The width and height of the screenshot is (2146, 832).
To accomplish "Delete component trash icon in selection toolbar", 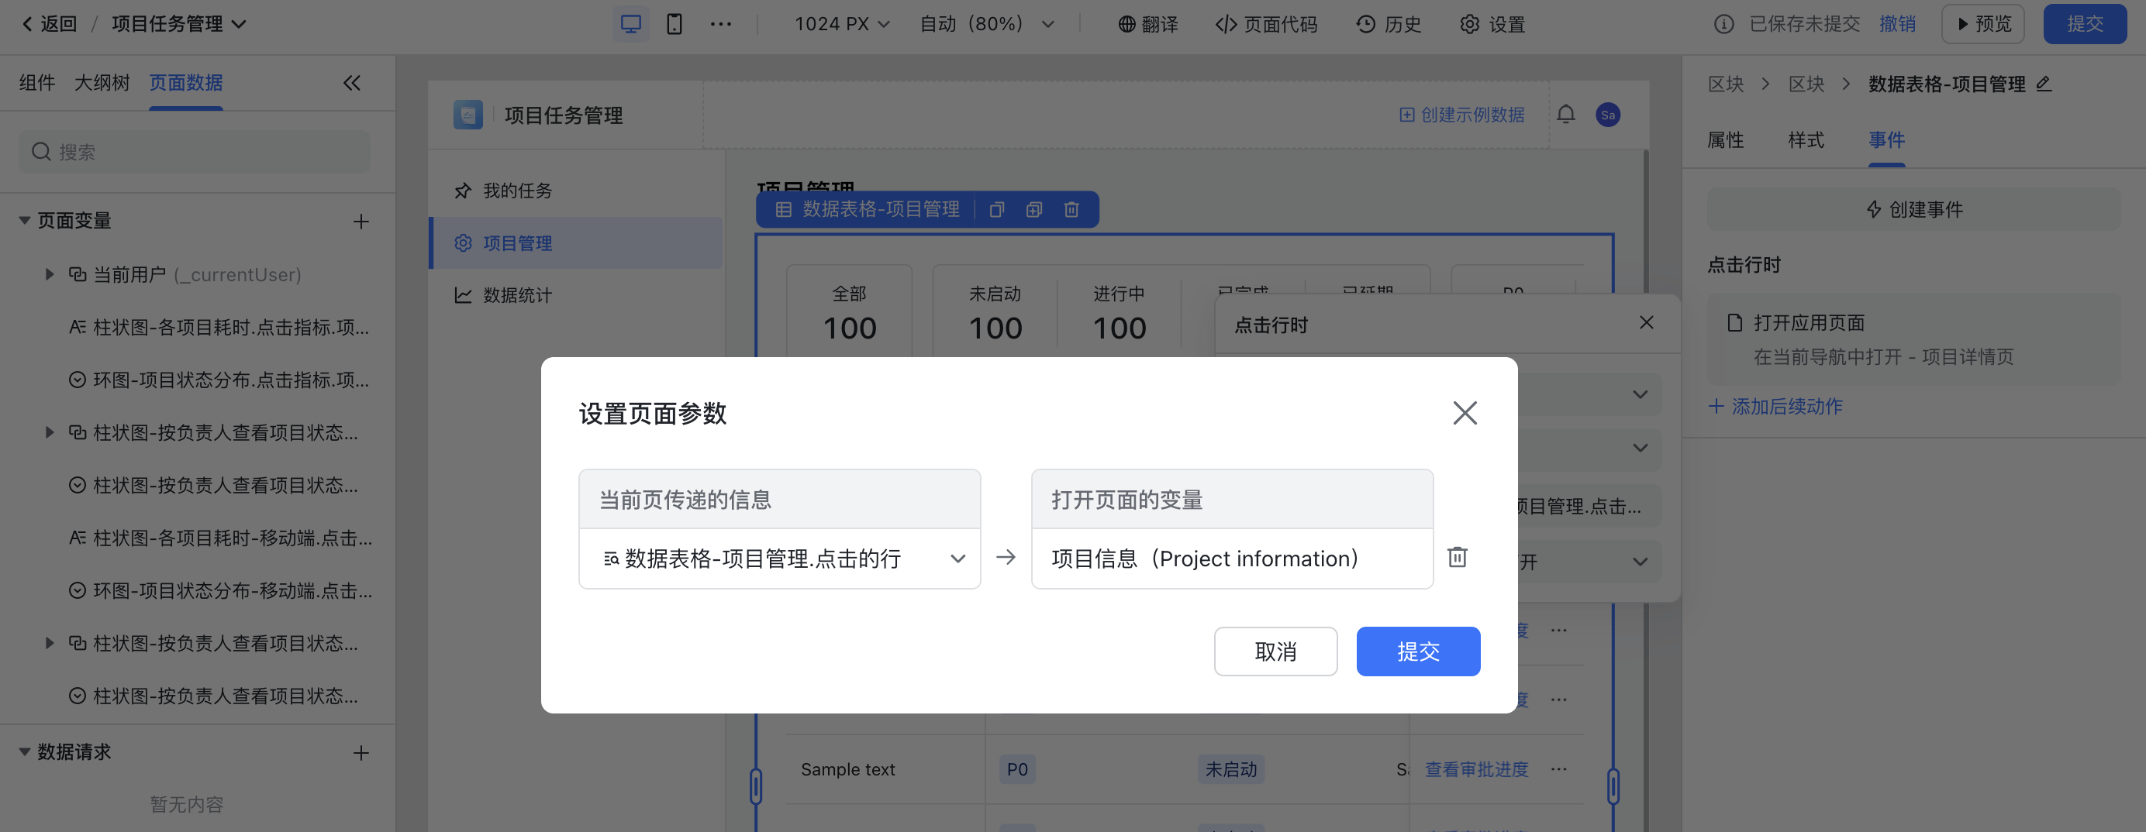I will click(x=1071, y=210).
